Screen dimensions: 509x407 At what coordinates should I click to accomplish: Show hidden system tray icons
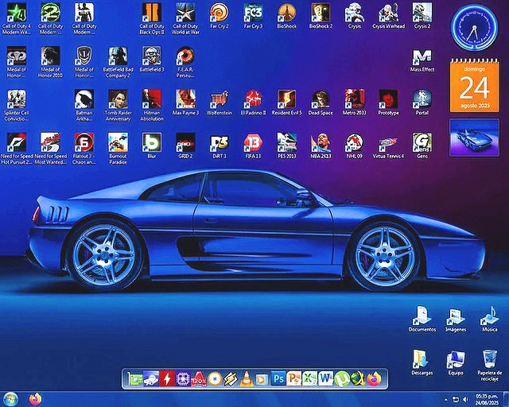click(x=446, y=399)
